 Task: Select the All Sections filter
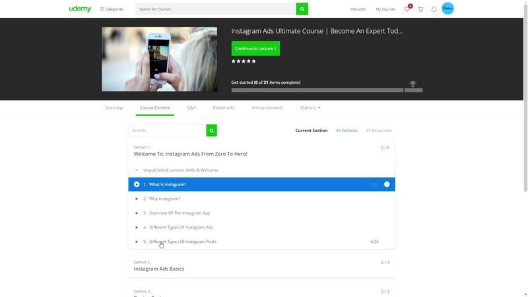(346, 131)
